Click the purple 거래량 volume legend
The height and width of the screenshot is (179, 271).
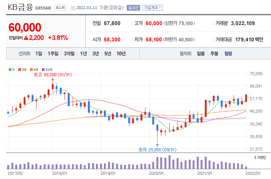click(260, 157)
